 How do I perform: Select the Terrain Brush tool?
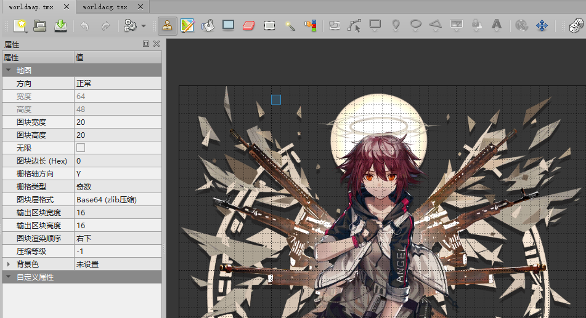pos(187,26)
